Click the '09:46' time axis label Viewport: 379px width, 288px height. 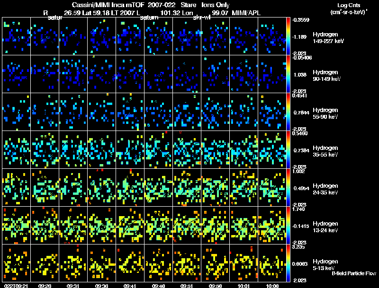158,286
